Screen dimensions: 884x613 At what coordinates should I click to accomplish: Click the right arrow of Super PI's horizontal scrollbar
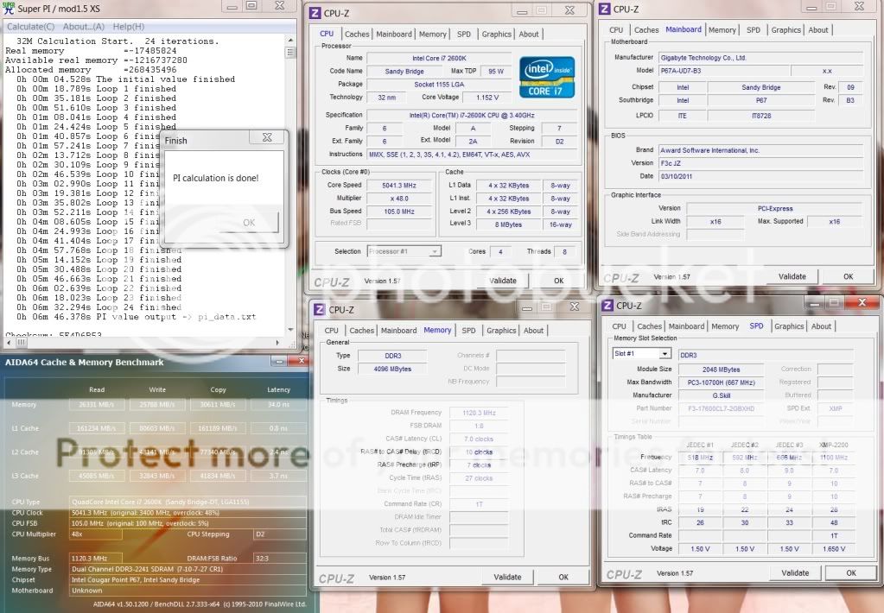(x=277, y=342)
